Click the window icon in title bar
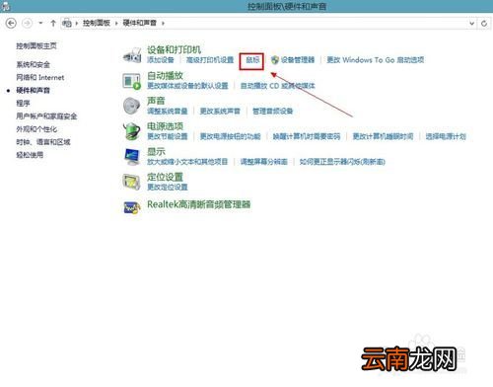 tap(6, 6)
